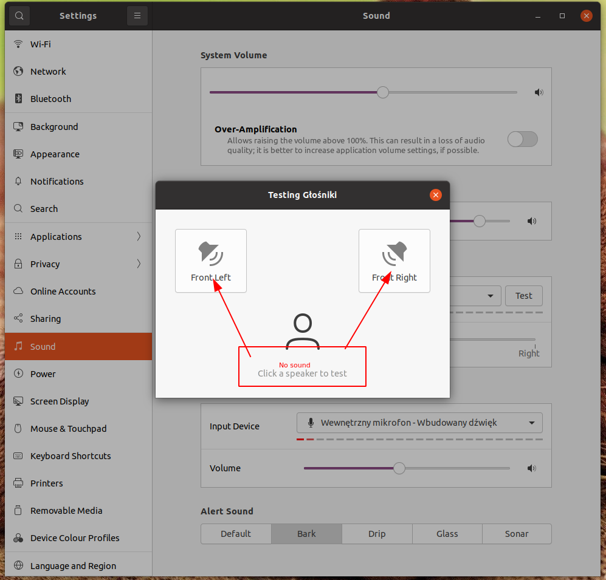606x580 pixels.
Task: Click the System Volume speaker icon
Action: tap(539, 92)
